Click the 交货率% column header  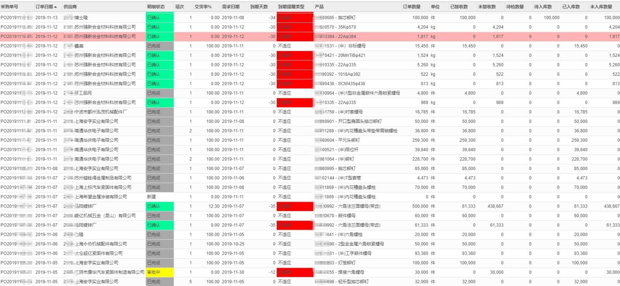(x=203, y=7)
